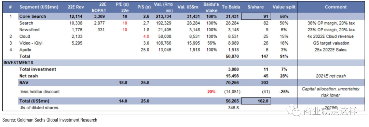This screenshot has width=369, height=127.
Task: Select the Apollo segment label
Action: (25, 50)
